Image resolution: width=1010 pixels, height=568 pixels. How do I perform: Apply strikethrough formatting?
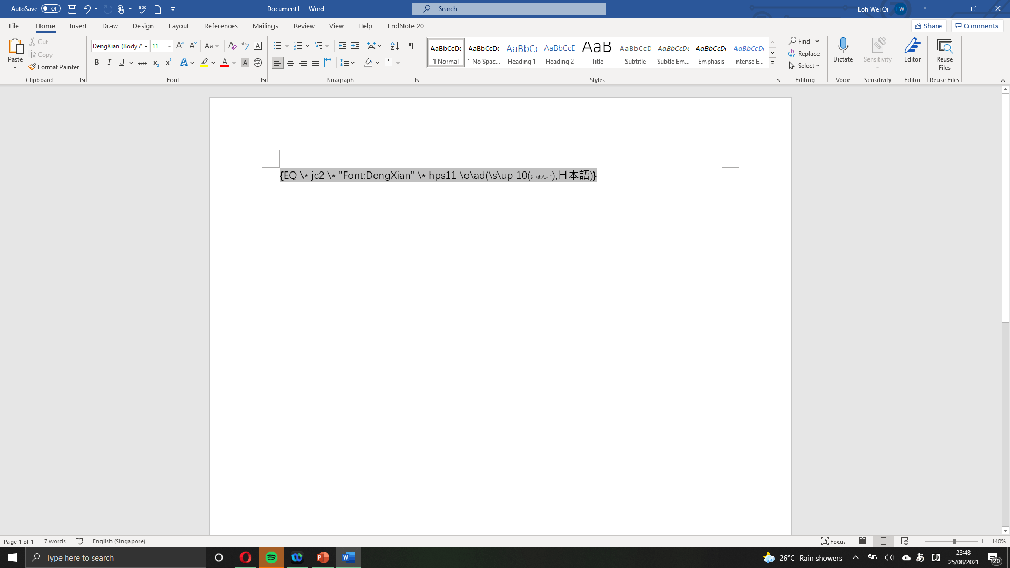(x=142, y=63)
